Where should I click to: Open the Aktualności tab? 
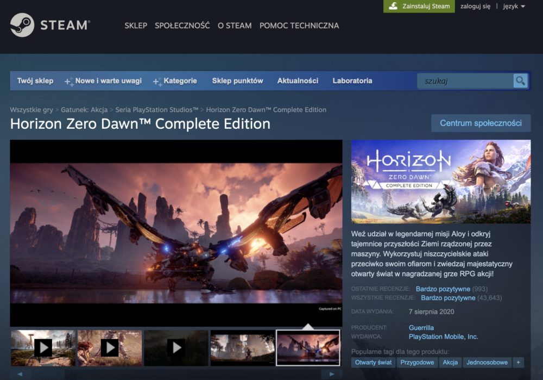click(298, 81)
